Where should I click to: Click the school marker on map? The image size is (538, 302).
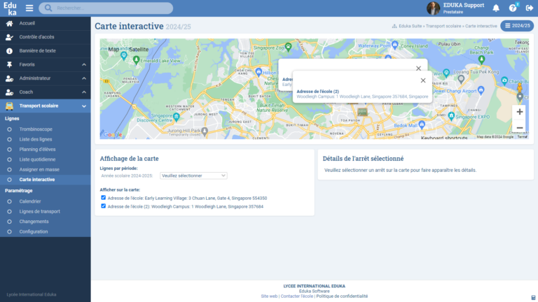(x=362, y=112)
